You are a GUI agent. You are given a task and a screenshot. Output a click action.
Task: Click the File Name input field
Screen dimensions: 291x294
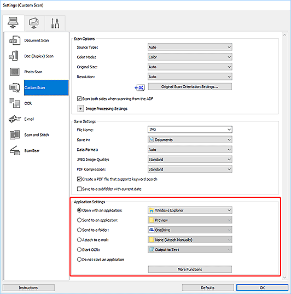190,130
